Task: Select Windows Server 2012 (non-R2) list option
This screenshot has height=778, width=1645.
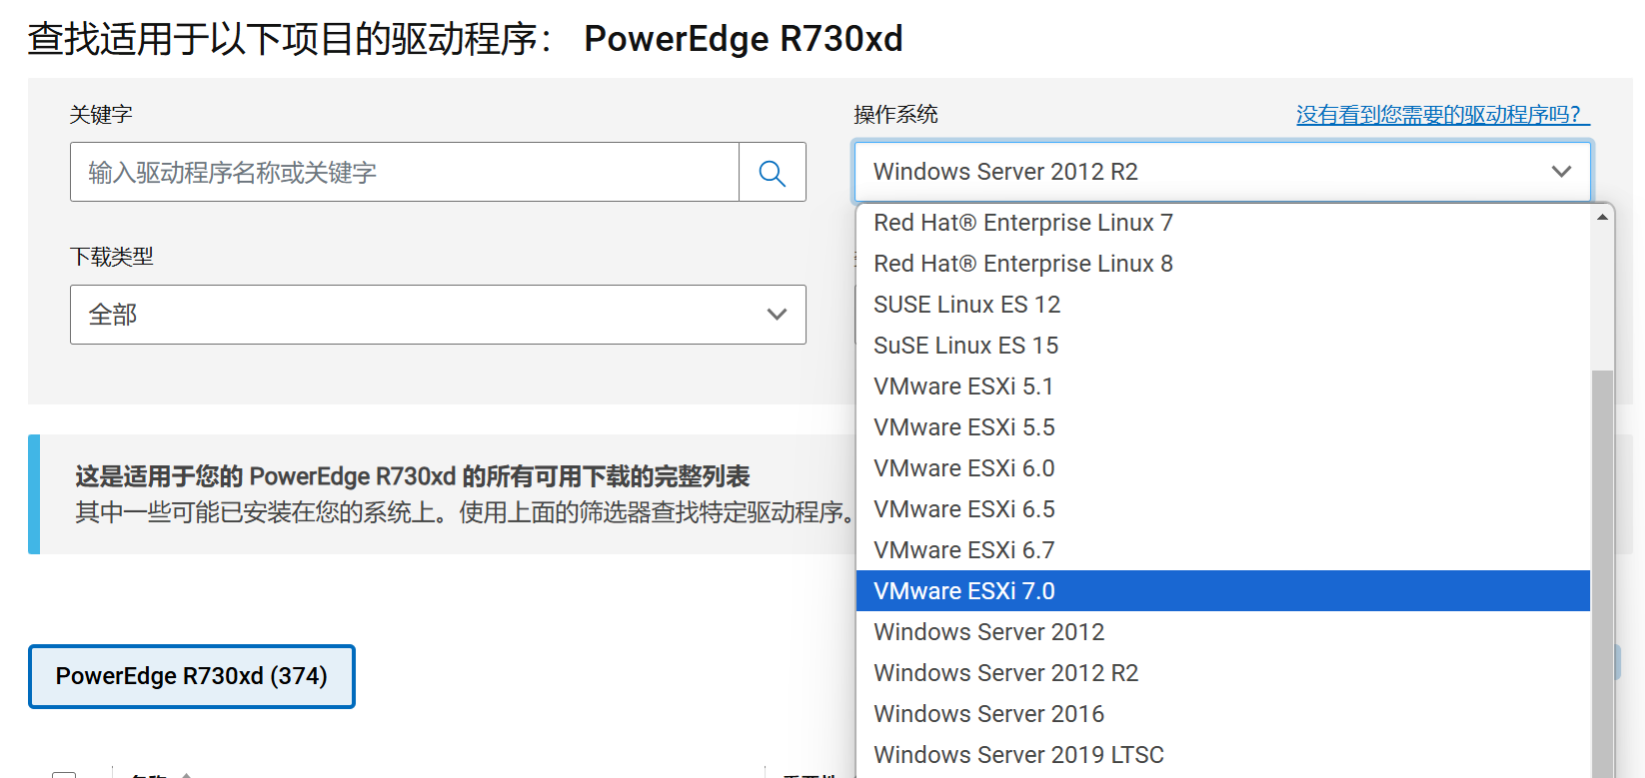Action: 988,632
